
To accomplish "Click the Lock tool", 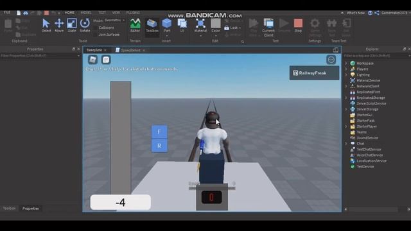I will pyautogui.click(x=232, y=28).
